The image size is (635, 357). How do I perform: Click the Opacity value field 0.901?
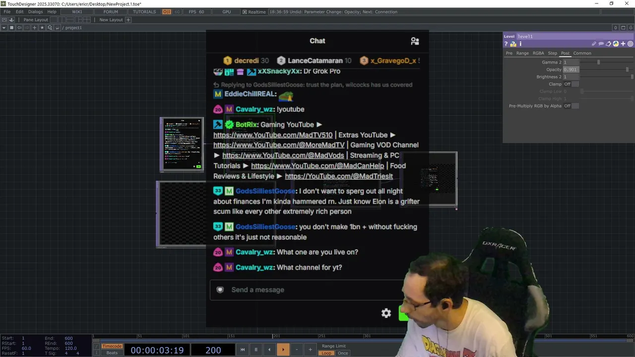pos(571,69)
